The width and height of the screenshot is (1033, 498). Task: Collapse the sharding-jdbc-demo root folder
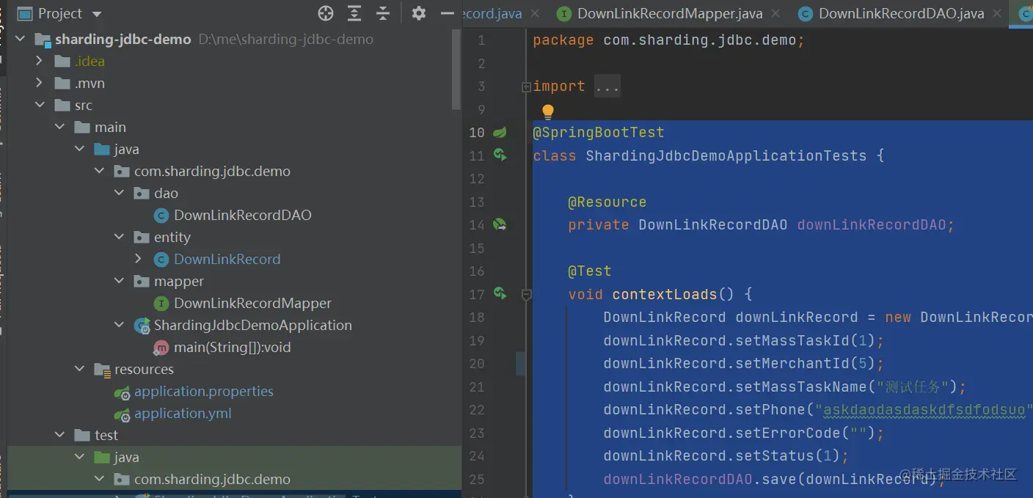coord(21,39)
